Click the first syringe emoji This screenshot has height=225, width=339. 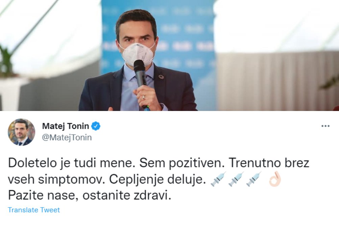(218, 179)
